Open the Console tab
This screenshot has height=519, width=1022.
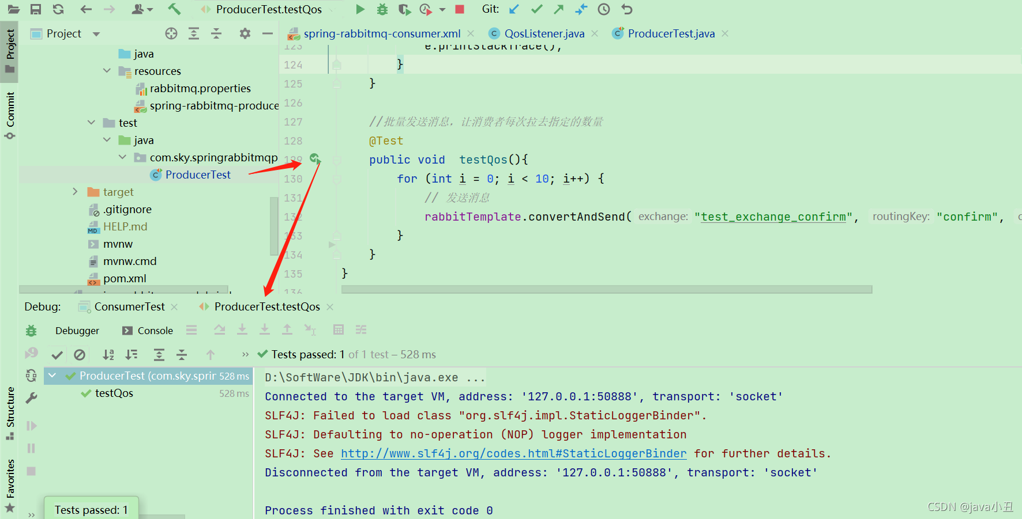pos(148,331)
